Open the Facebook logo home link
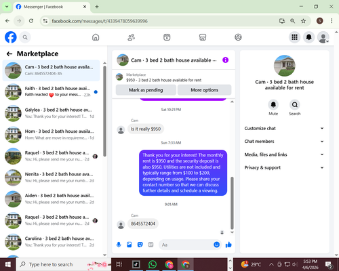The width and height of the screenshot is (339, 271). pos(11,37)
